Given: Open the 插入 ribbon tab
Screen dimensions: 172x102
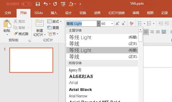Looking at the screenshot, I should (x=54, y=13).
